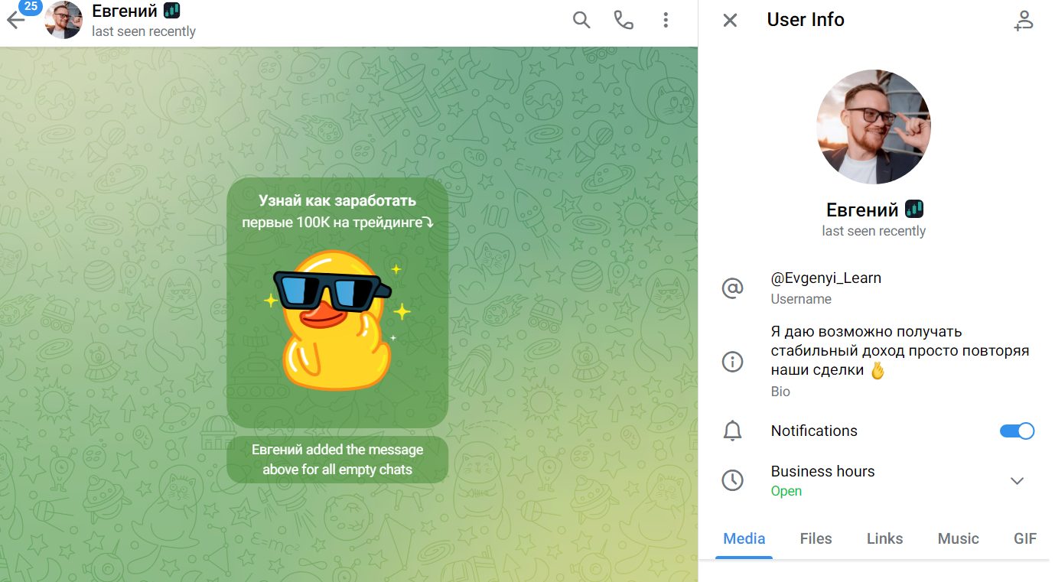Click the back arrow in chat header
Screen dimensions: 1055x582
click(15, 21)
